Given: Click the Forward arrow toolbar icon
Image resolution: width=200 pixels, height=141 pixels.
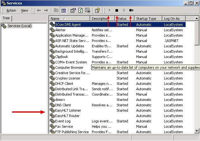Looking at the screenshot, I should coord(46,10).
